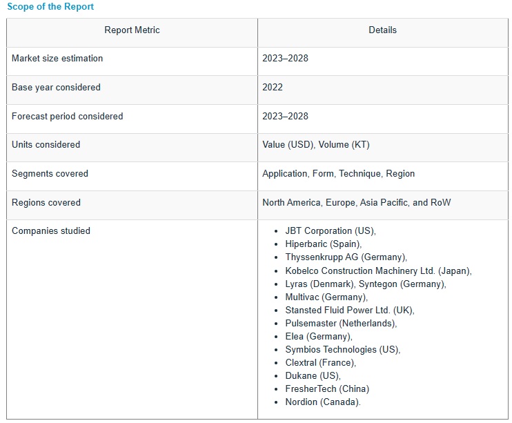Click the 'Details' column header
Viewport: 512px width, 423px height.
point(382,30)
